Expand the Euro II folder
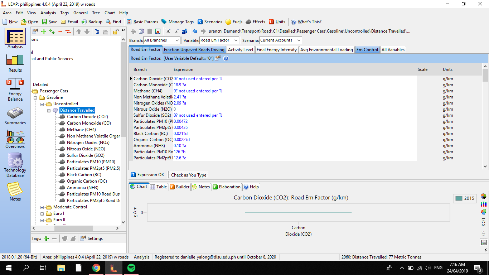Image resolution: width=489 pixels, height=275 pixels. coord(42,220)
